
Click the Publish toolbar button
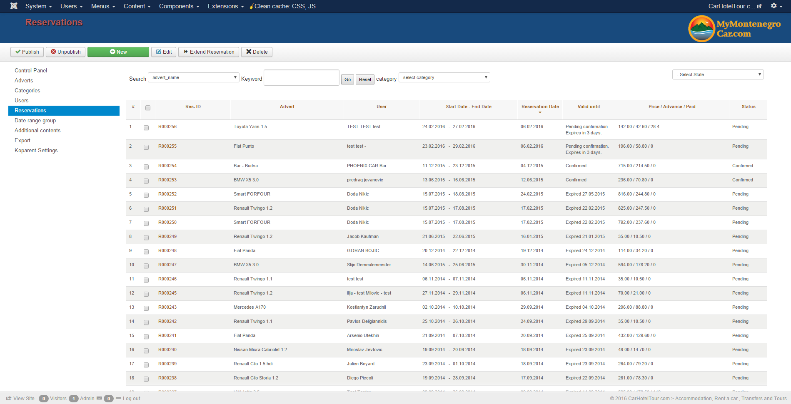pyautogui.click(x=27, y=52)
